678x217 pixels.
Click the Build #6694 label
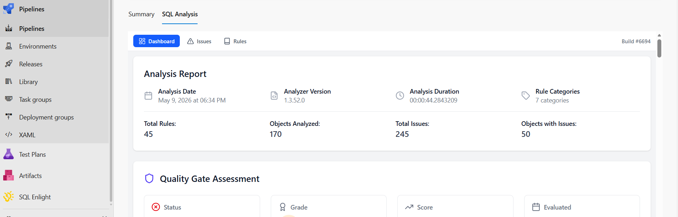[636, 41]
